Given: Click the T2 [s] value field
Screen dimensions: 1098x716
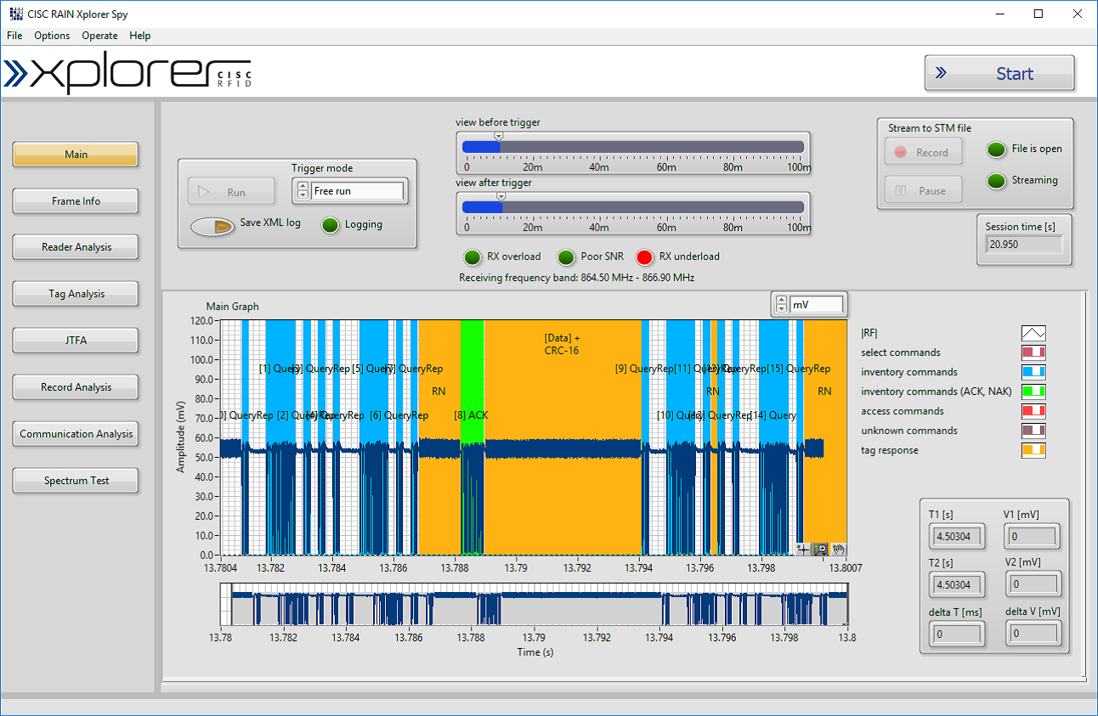Looking at the screenshot, I should coord(957,584).
